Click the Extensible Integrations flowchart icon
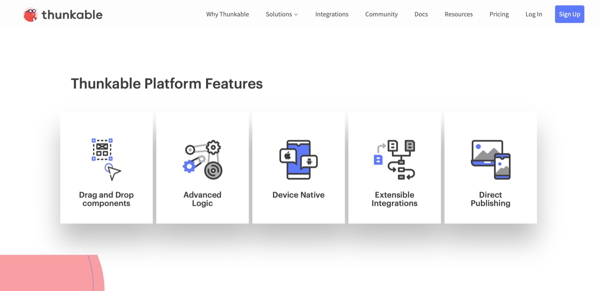This screenshot has width=599, height=291. click(x=395, y=160)
